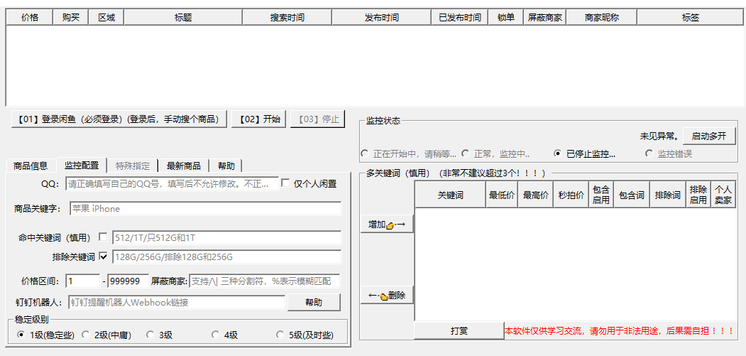The image size is (746, 356).
Task: Switch to the 商品信息 tab
Action: [x=31, y=166]
